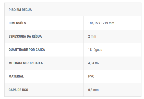The image size is (144, 99).
Task: Click the word CAIXA in quantidade row
Action: 40,50
